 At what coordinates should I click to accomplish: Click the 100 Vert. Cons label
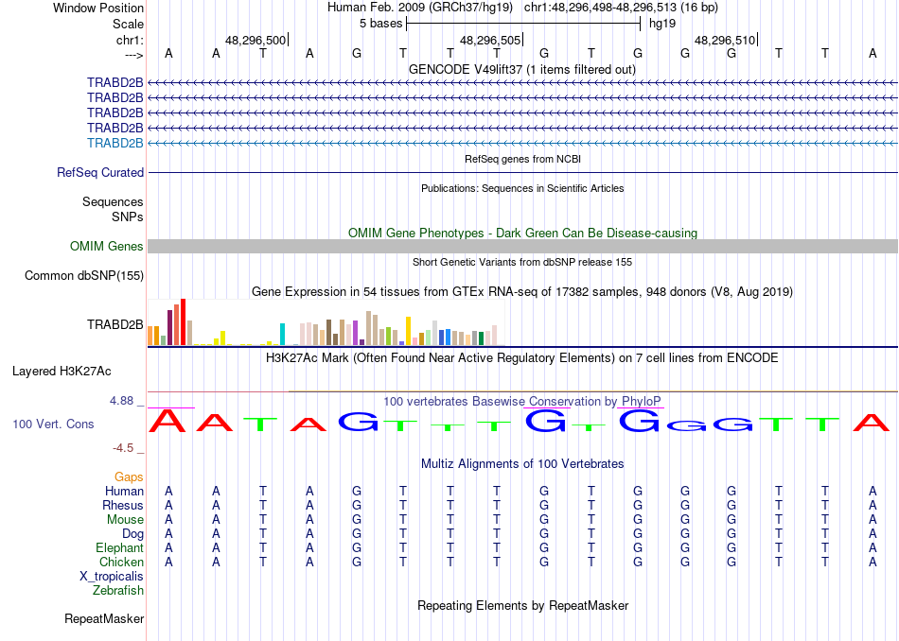(53, 424)
